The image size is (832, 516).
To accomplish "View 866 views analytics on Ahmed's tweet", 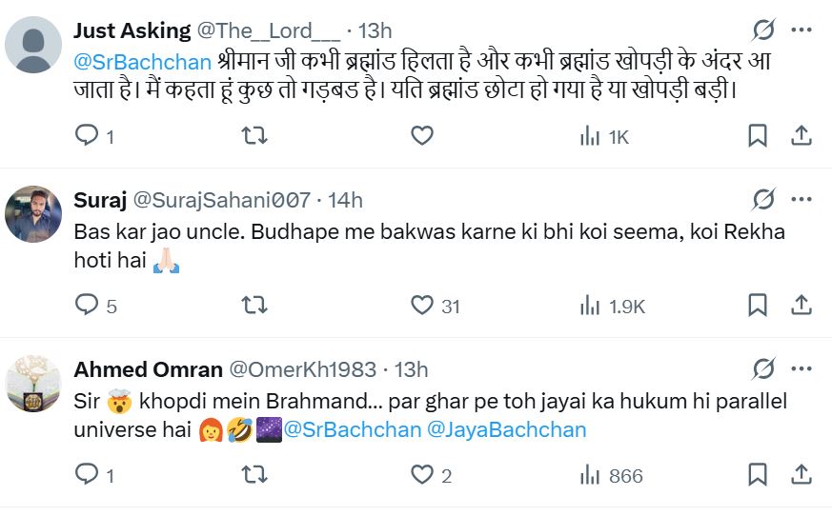I will click(611, 475).
